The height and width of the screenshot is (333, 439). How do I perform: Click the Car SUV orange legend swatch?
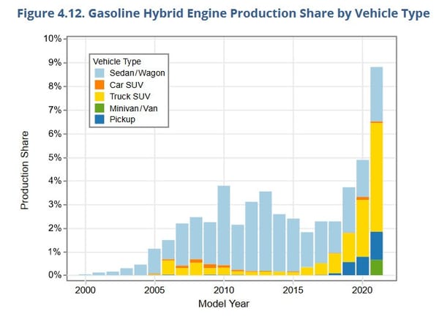point(100,85)
